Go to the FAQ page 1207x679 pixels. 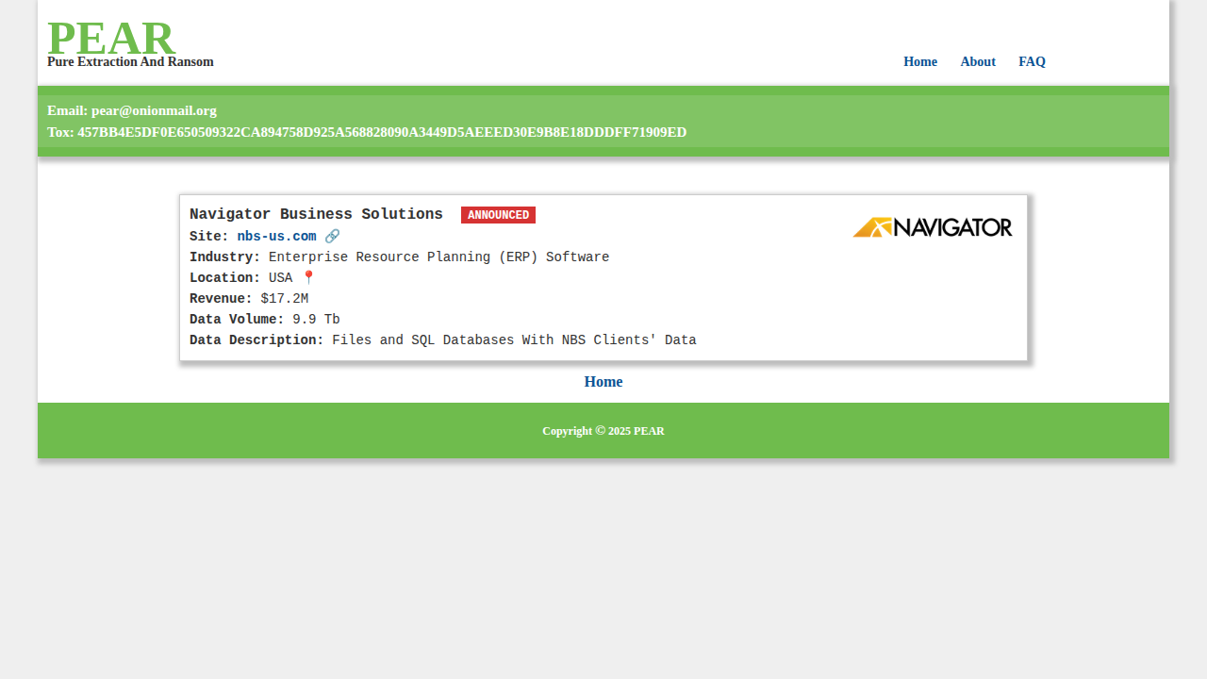(x=1032, y=62)
